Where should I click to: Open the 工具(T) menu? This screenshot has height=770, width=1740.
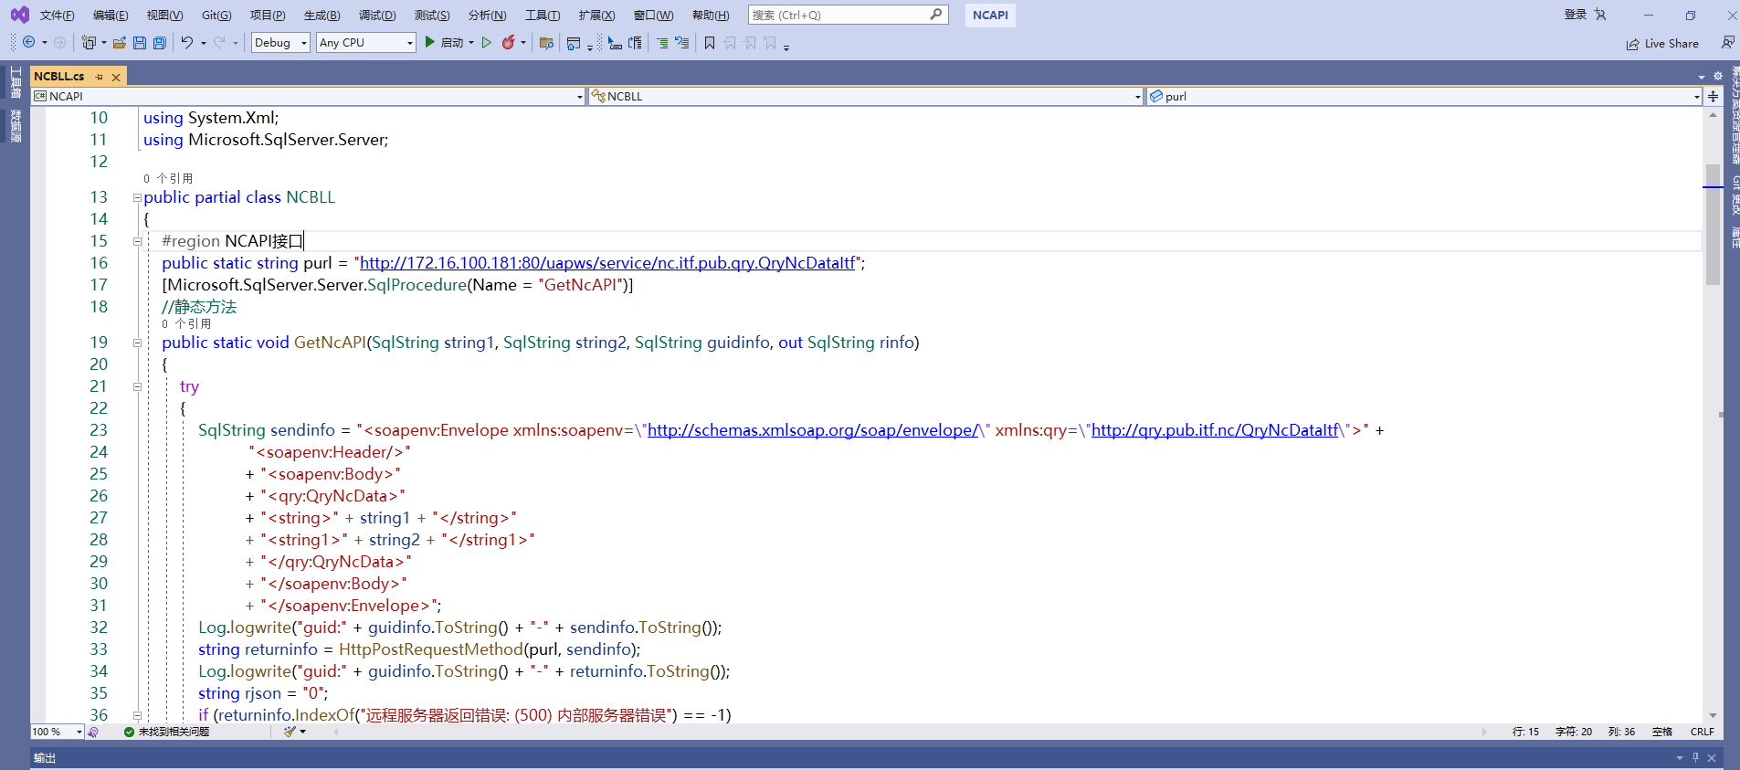pos(543,15)
